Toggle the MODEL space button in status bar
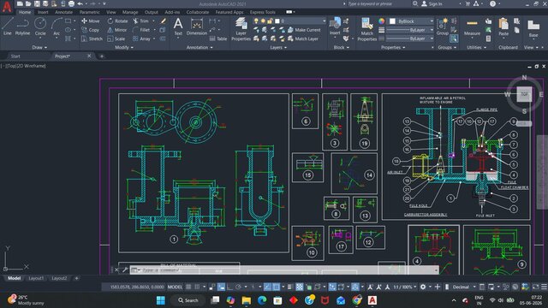 coord(175,287)
